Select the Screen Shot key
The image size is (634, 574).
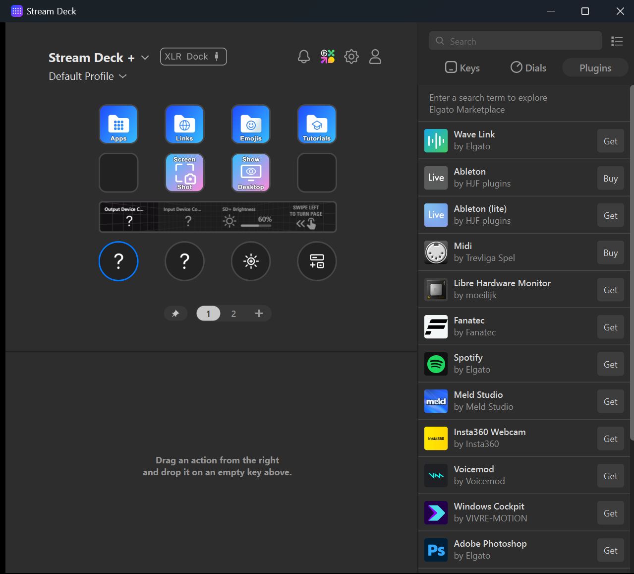tap(184, 173)
